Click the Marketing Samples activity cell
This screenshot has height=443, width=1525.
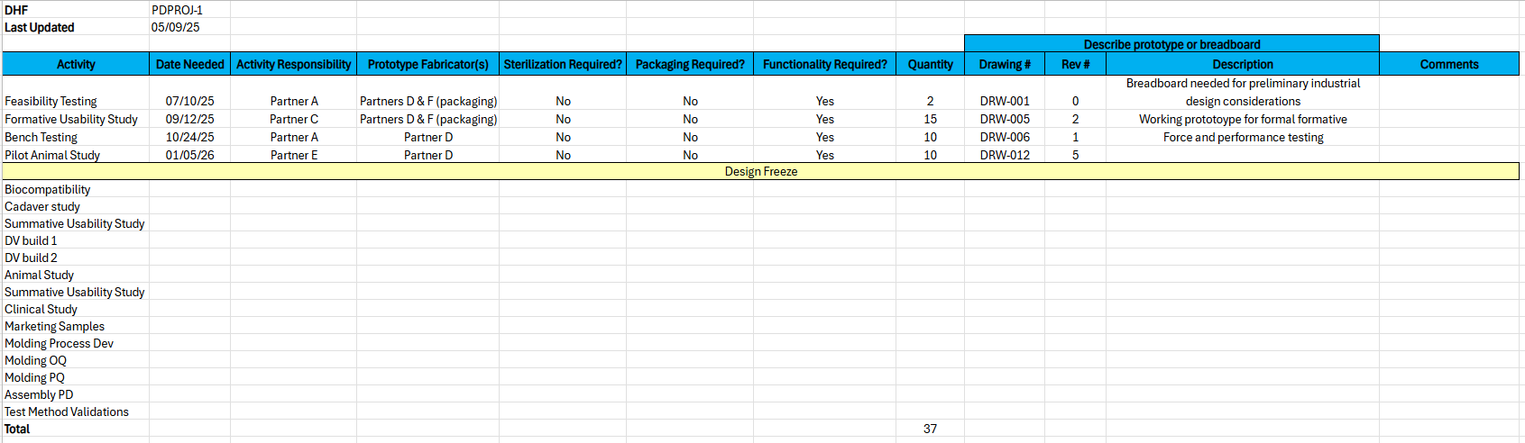(x=76, y=326)
